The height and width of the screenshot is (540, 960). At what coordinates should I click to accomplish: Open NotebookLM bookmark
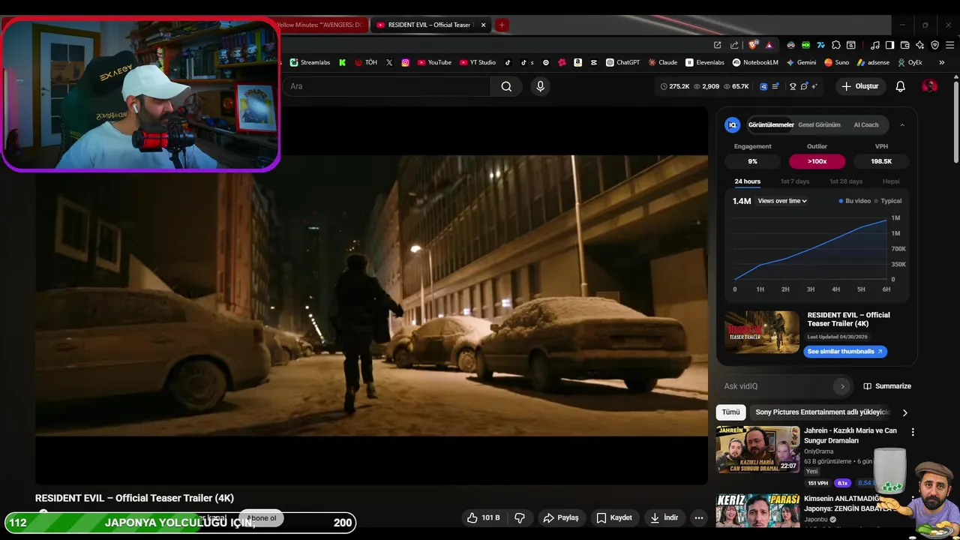[x=755, y=62]
